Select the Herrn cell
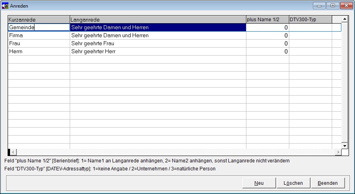Screen dimensions: 355x194 tap(39, 52)
